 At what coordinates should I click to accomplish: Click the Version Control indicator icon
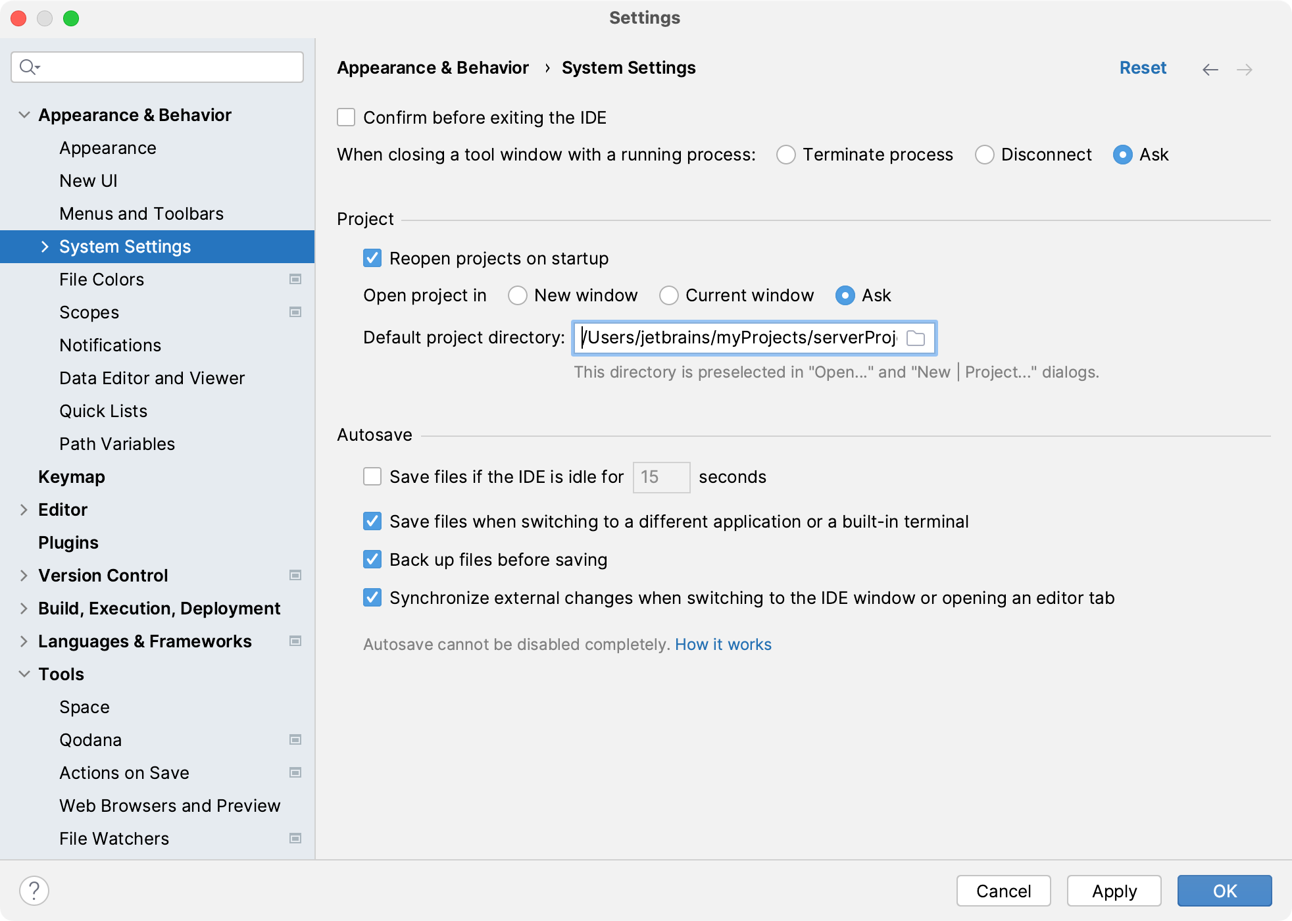coord(295,575)
